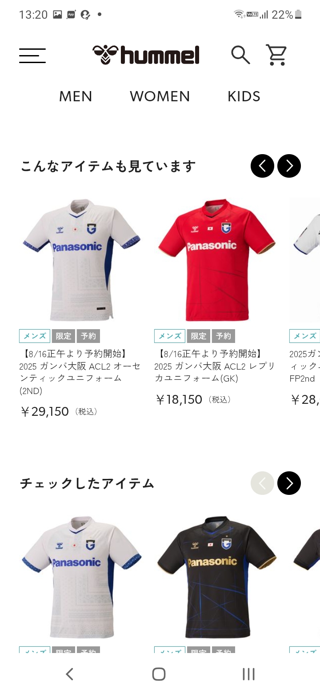Tap the メンズ tag under the red jersey
320x693 pixels.
[x=169, y=336]
